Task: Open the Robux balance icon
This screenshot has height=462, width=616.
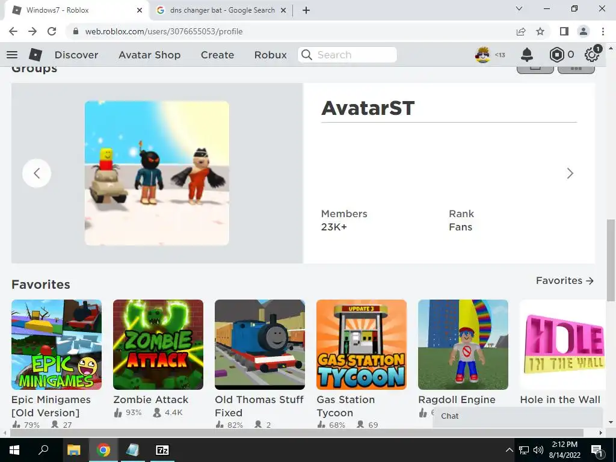Action: click(556, 55)
